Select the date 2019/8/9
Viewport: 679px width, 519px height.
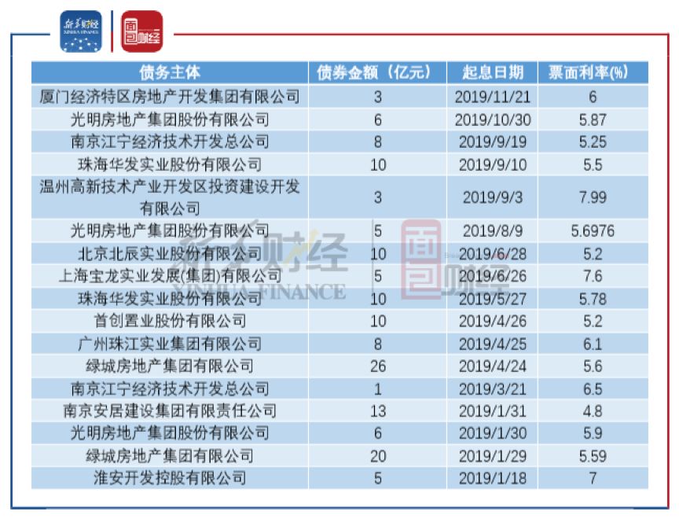click(x=493, y=231)
